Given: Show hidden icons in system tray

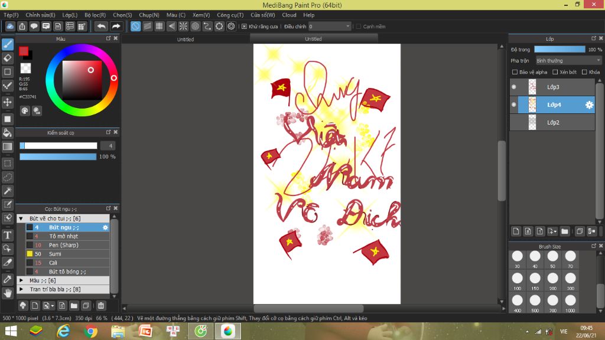Looking at the screenshot, I should [x=527, y=332].
